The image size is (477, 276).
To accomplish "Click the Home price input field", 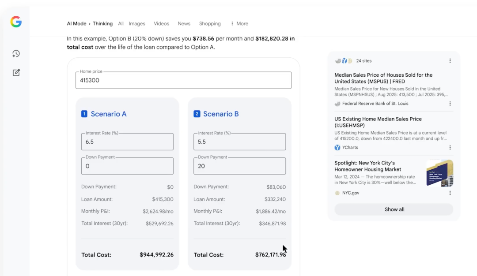I will [183, 81].
